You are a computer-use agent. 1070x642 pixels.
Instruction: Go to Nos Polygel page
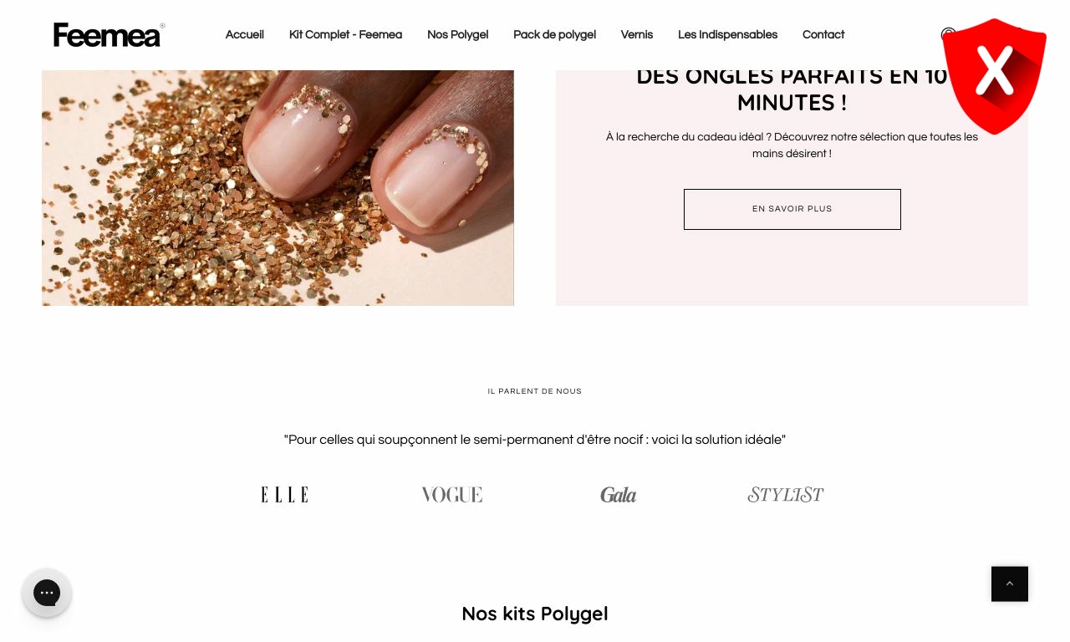point(457,35)
